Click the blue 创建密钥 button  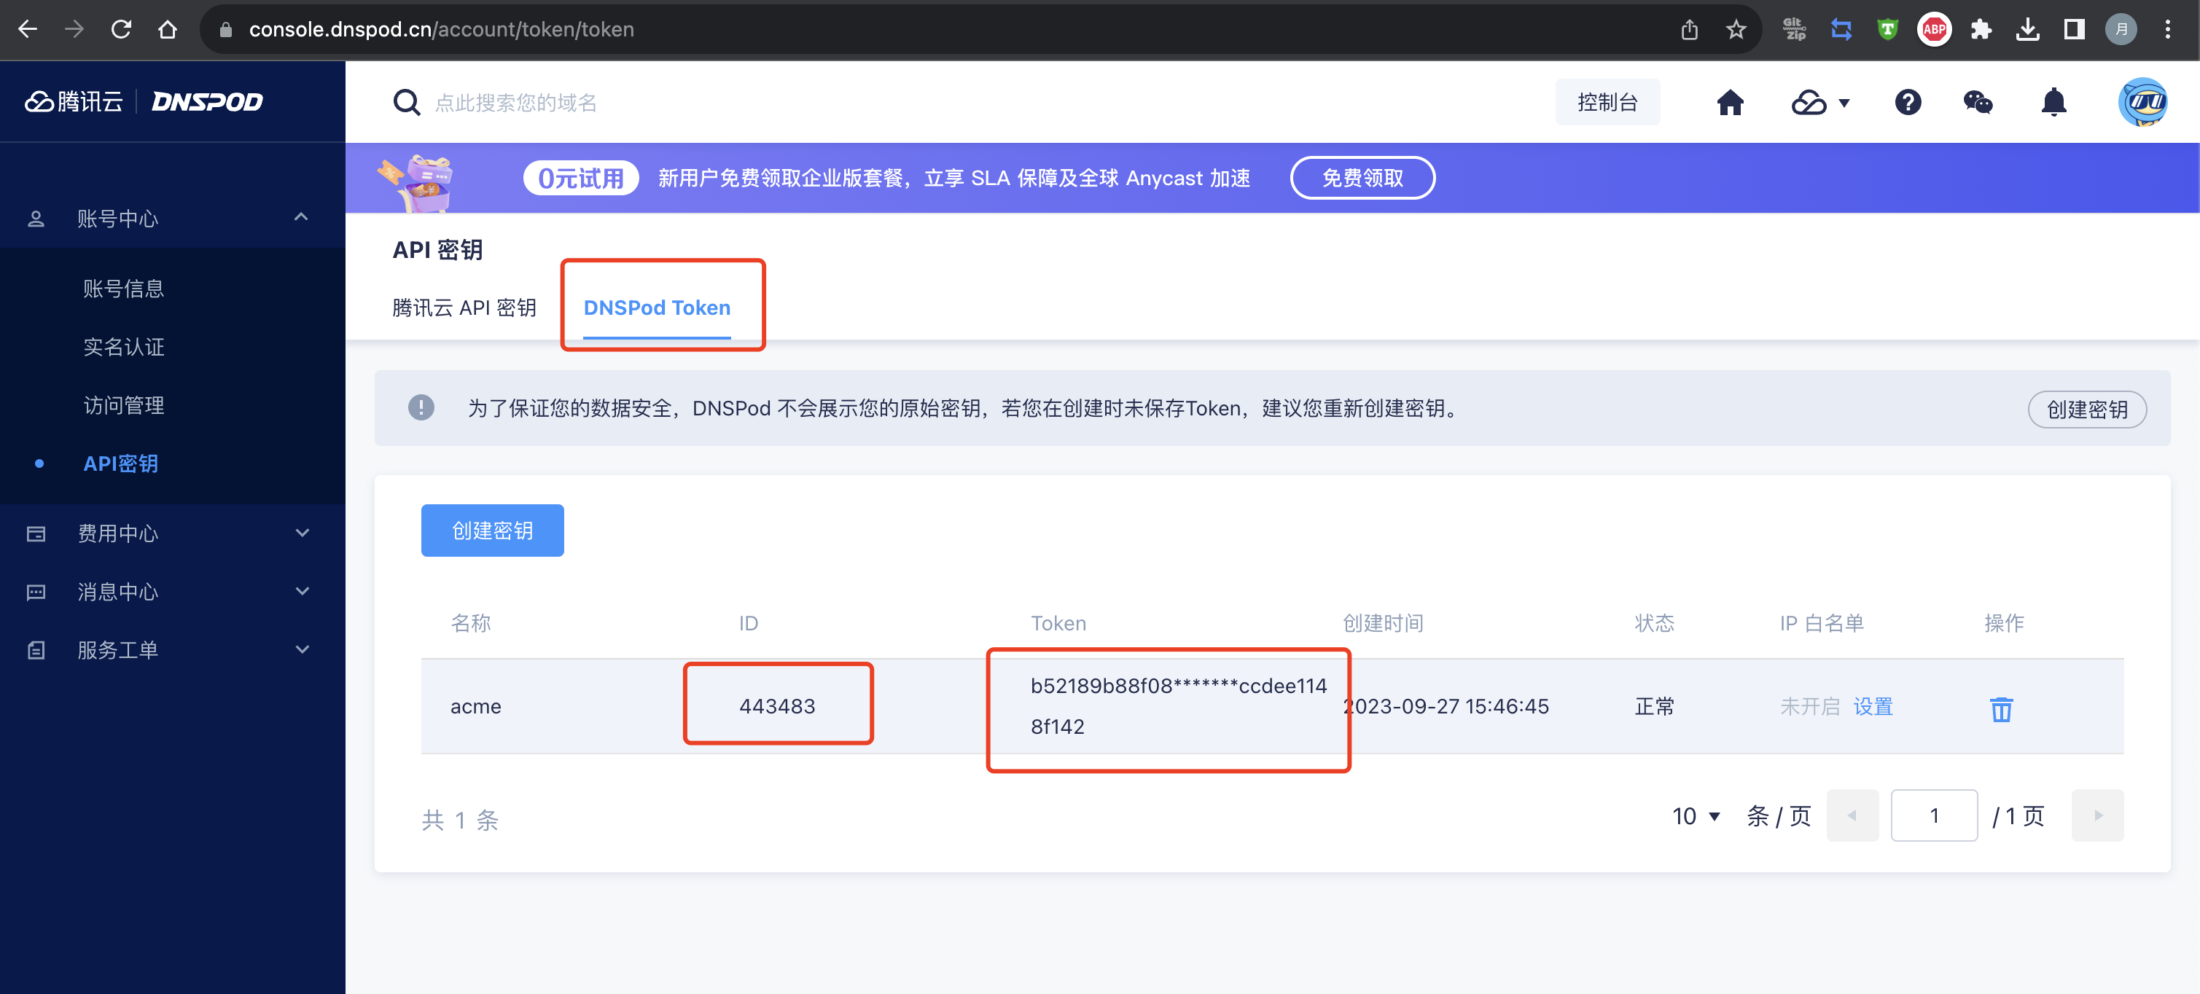pos(492,531)
